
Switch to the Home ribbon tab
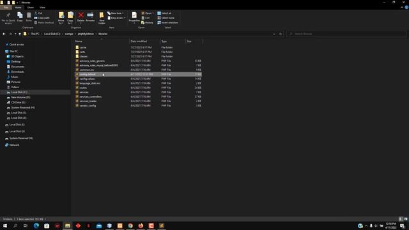point(18,8)
